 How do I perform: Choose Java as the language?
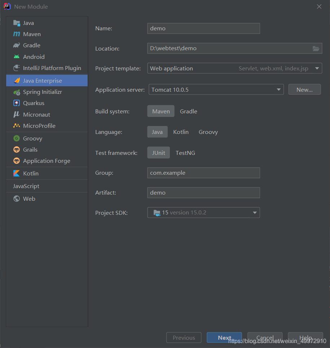157,132
